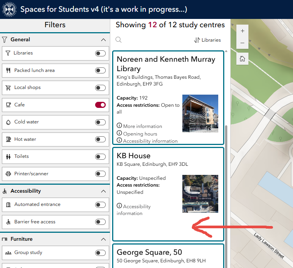Screen dimensions: 293x268
Task: Turn on the Printer/scanner toggle
Action: (x=100, y=174)
